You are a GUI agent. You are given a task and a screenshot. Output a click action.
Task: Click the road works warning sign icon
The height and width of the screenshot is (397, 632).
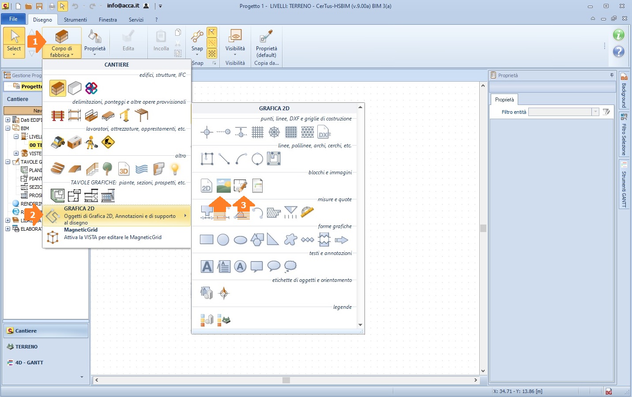click(108, 142)
